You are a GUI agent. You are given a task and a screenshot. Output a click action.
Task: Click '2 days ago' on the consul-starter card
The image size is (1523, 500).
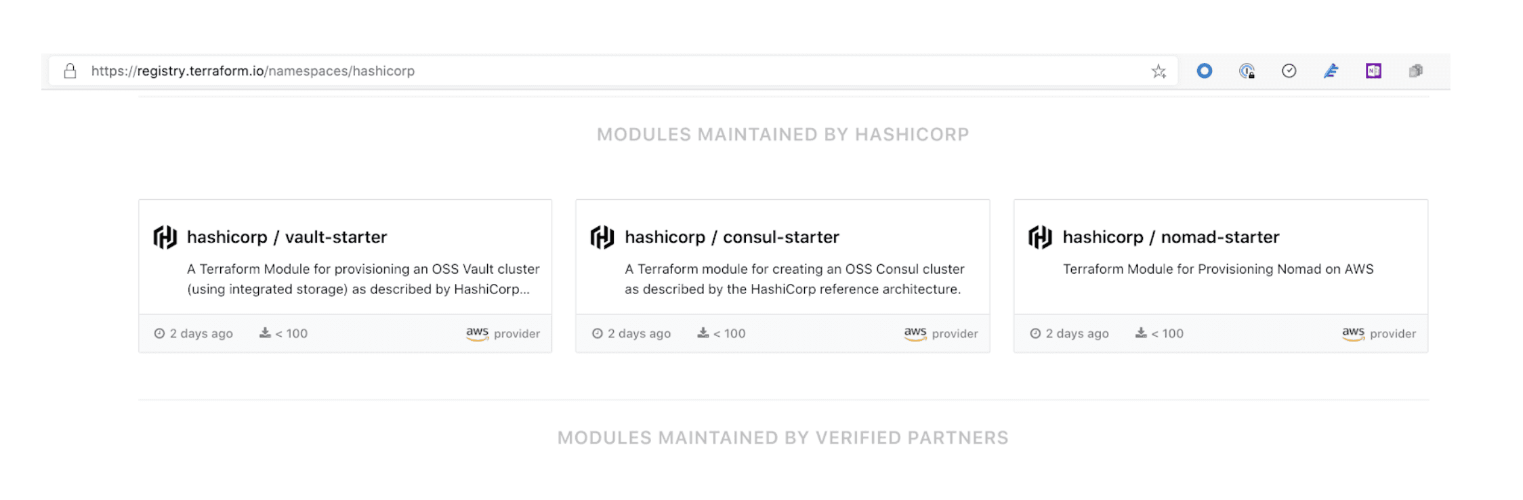click(x=638, y=333)
